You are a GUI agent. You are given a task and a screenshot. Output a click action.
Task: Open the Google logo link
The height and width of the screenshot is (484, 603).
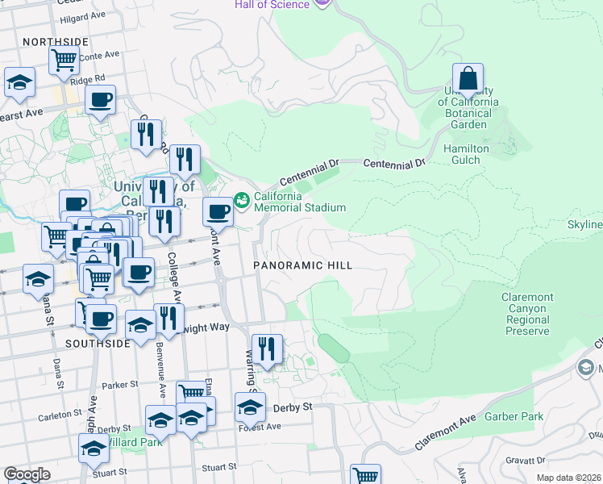27,475
